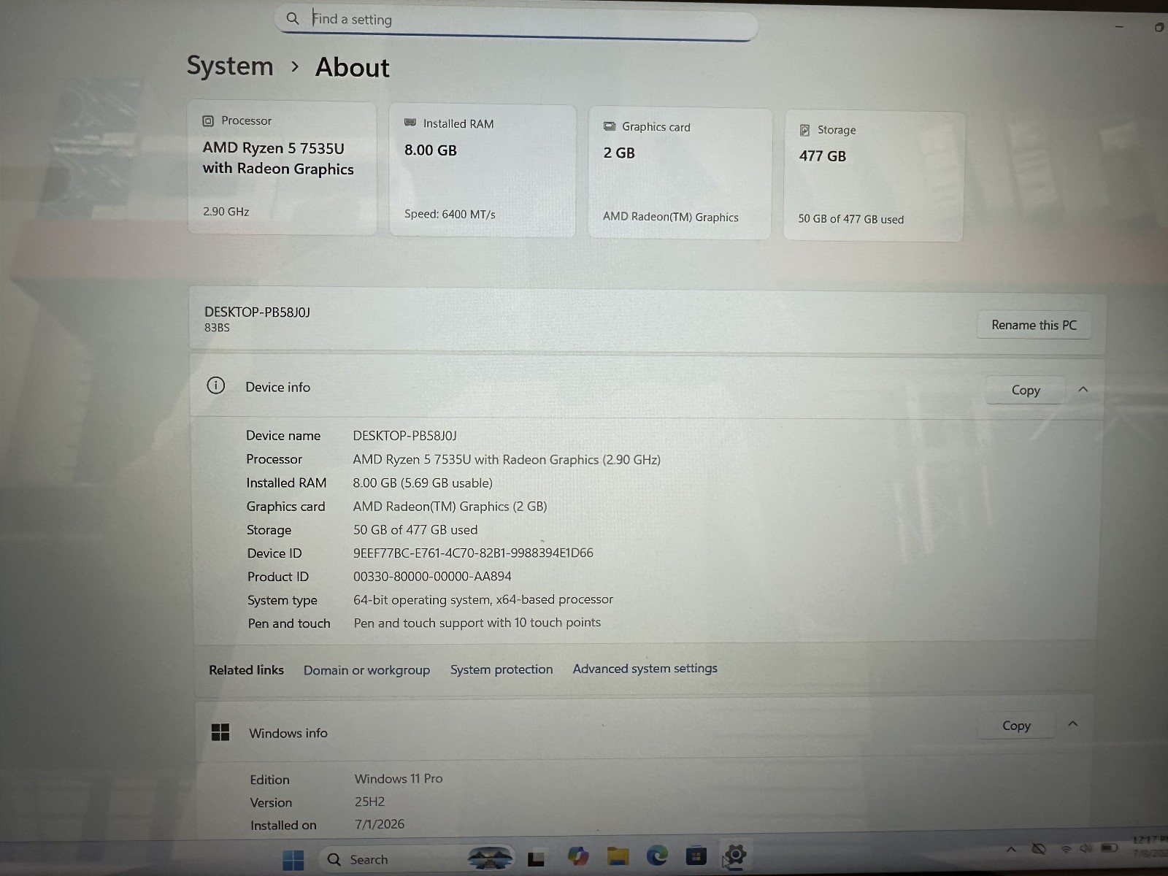Click the 'Speed: 6400 MT/s' text
The width and height of the screenshot is (1168, 876).
click(450, 214)
